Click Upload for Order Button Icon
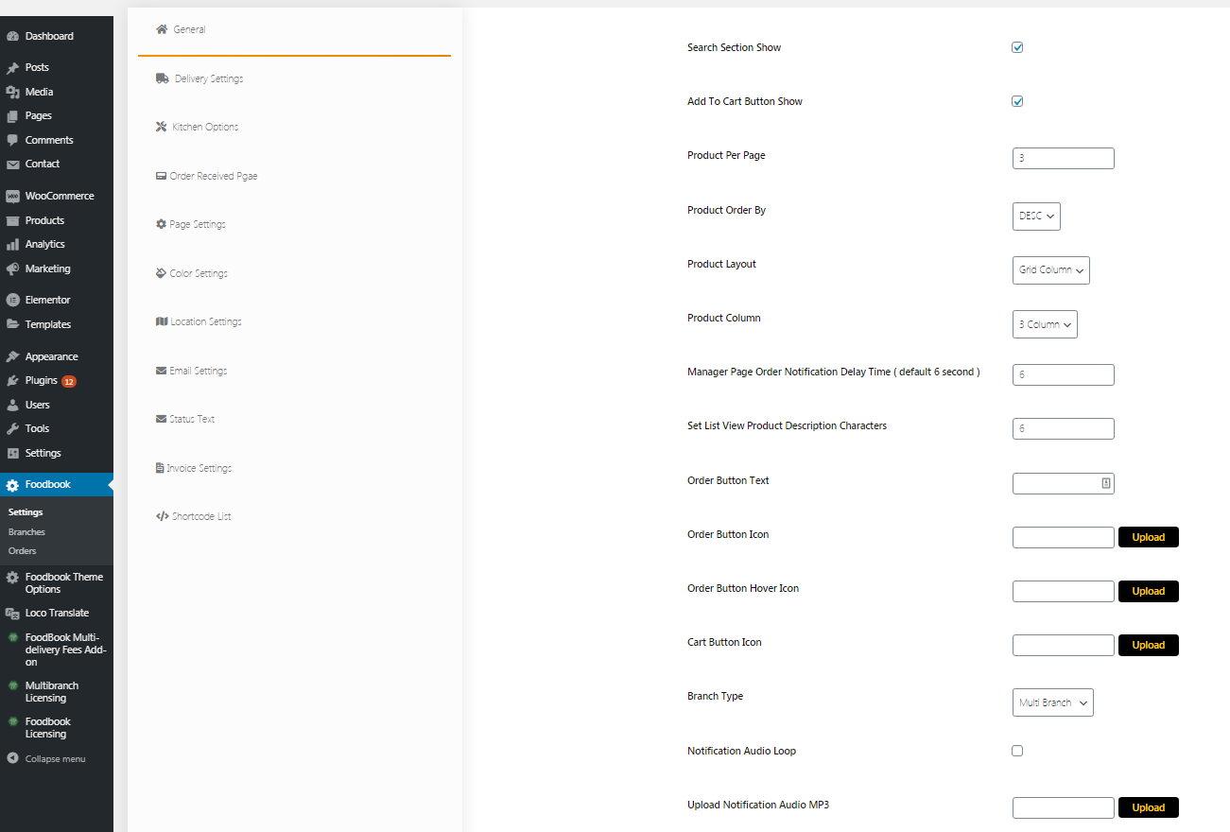Screen dimensions: 1230x832 tap(1148, 537)
